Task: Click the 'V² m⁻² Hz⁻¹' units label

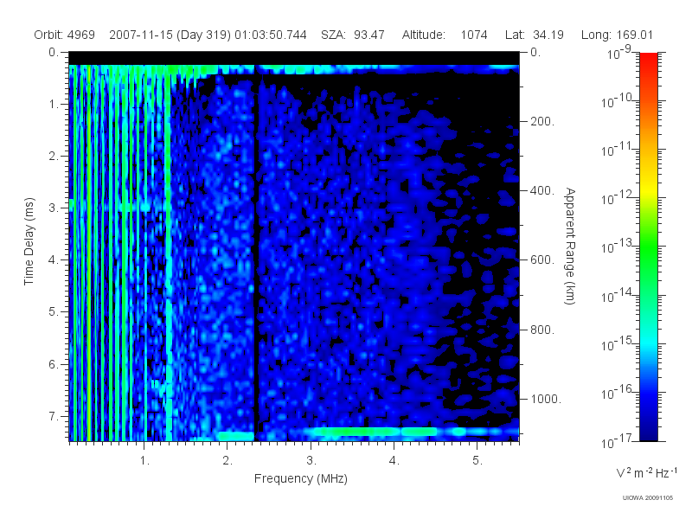Action: tap(646, 472)
